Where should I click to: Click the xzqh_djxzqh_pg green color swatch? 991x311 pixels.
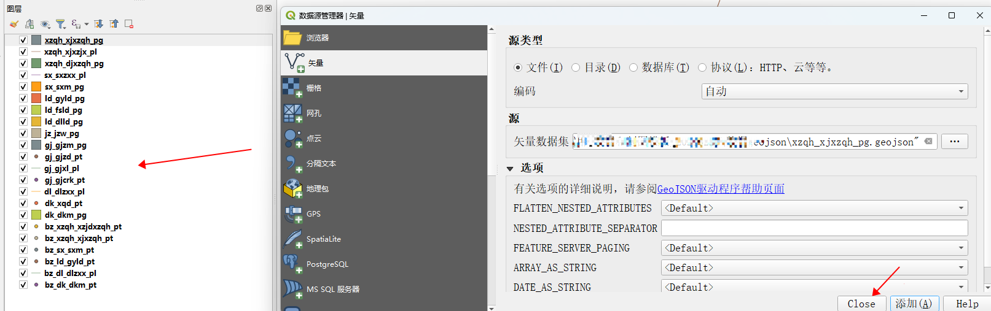pos(36,63)
